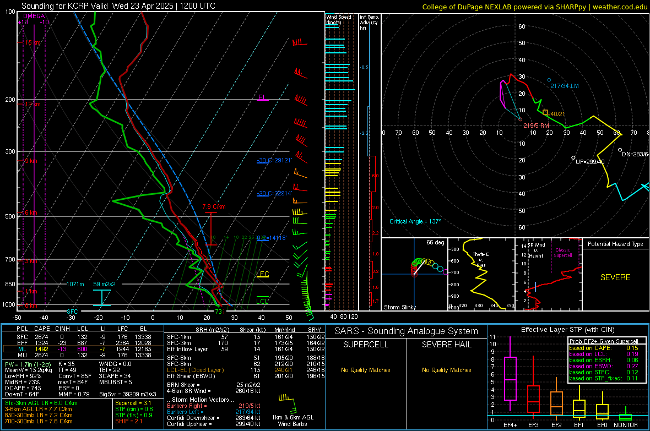Click 'No Quality Matches' under SEVERE HAIL
This screenshot has width=650, height=431.
click(x=446, y=370)
